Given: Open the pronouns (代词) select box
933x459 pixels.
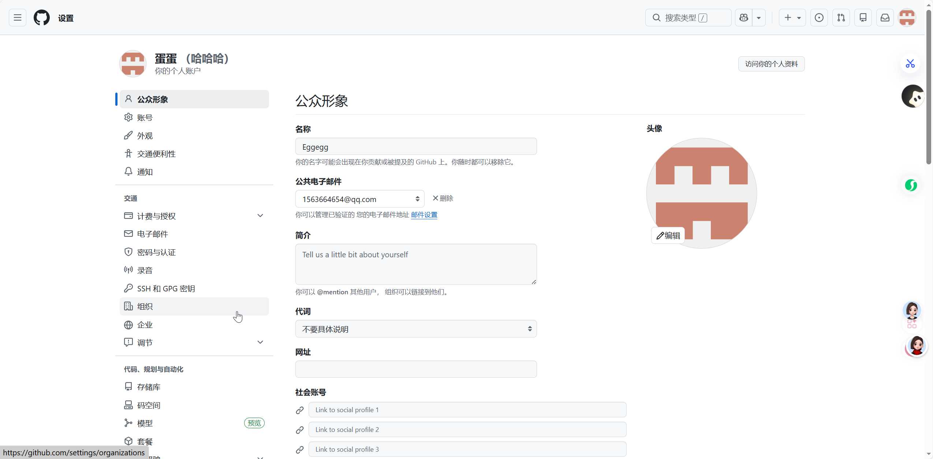Looking at the screenshot, I should click(x=416, y=329).
